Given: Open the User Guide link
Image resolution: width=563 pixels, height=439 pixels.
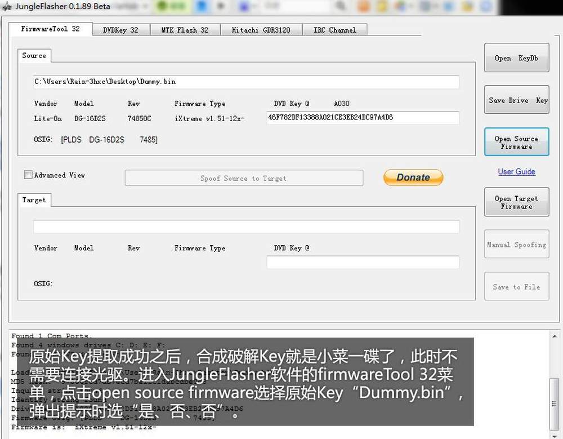Looking at the screenshot, I should (516, 171).
